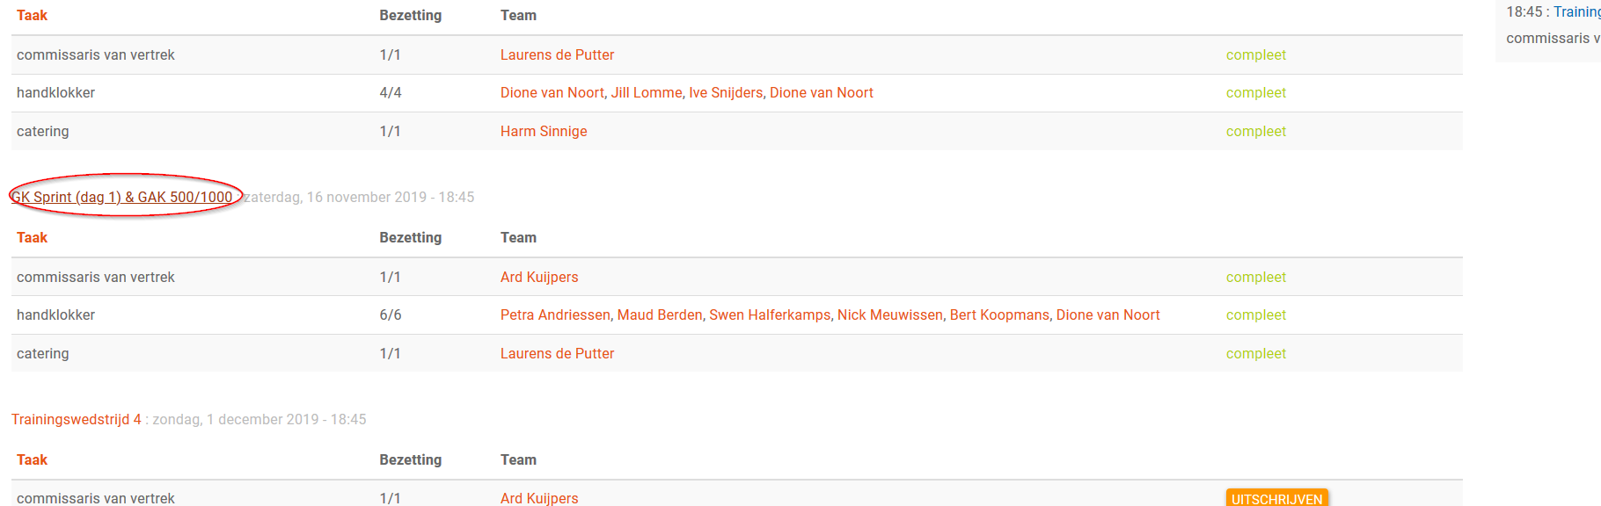Click Petra Andriessen in handklokker row

[555, 314]
